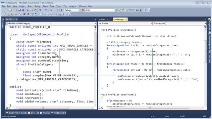This screenshot has width=212, height=119.
Task: Click the Save All toolbar icon
Action: [23, 10]
